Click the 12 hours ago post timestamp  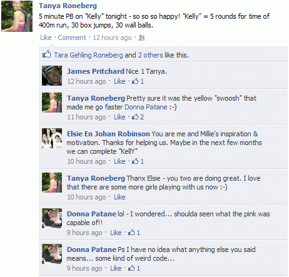coord(112,38)
